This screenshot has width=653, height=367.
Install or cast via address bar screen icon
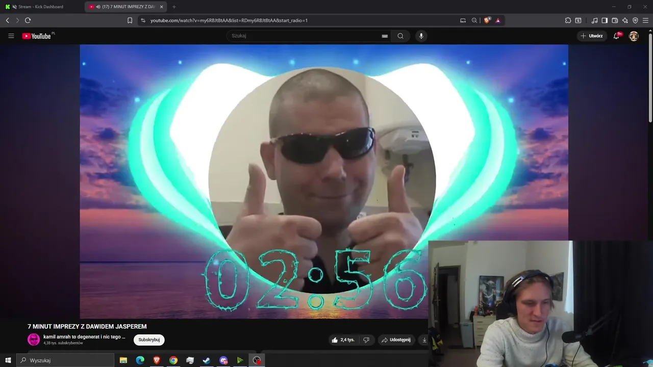(463, 20)
